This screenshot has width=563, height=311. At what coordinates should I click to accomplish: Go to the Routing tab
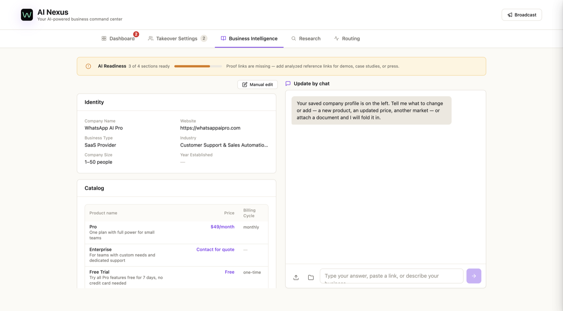347,39
